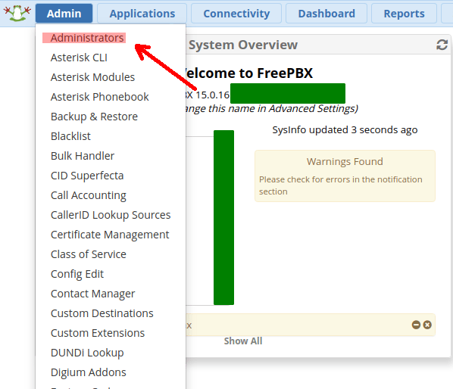Click the SysInfo updated status text
The width and height of the screenshot is (453, 389).
click(345, 130)
